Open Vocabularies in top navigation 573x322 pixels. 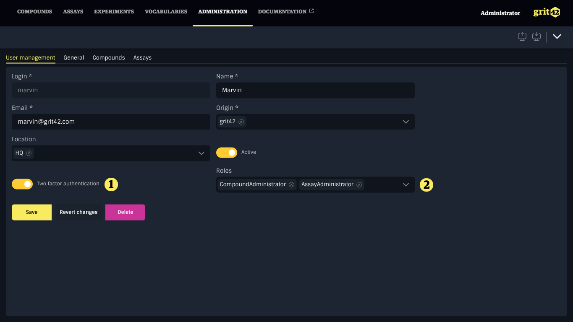(166, 12)
